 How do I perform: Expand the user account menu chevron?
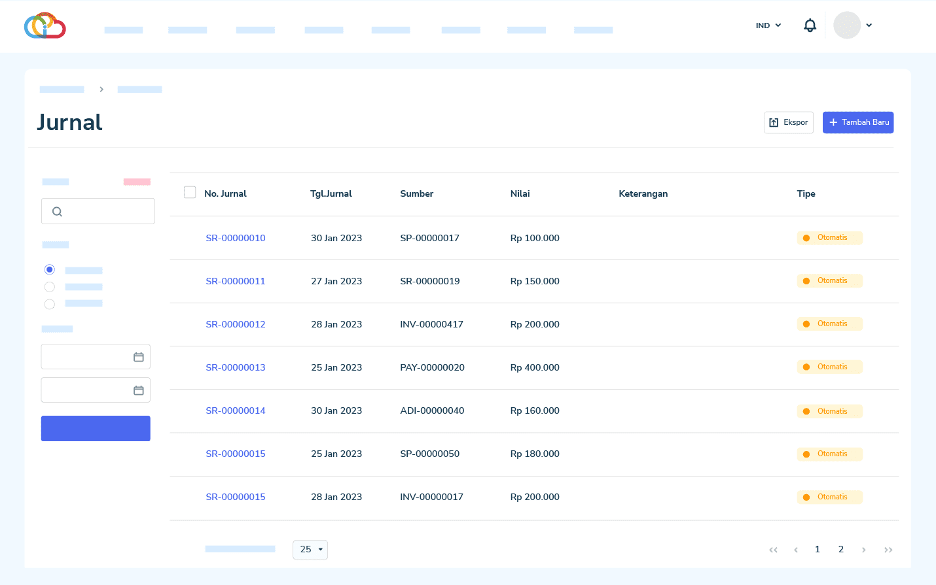click(x=869, y=25)
